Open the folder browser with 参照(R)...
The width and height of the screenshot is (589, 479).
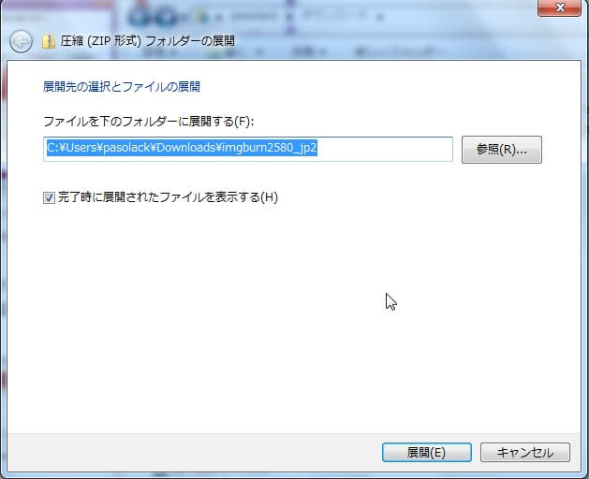point(501,149)
